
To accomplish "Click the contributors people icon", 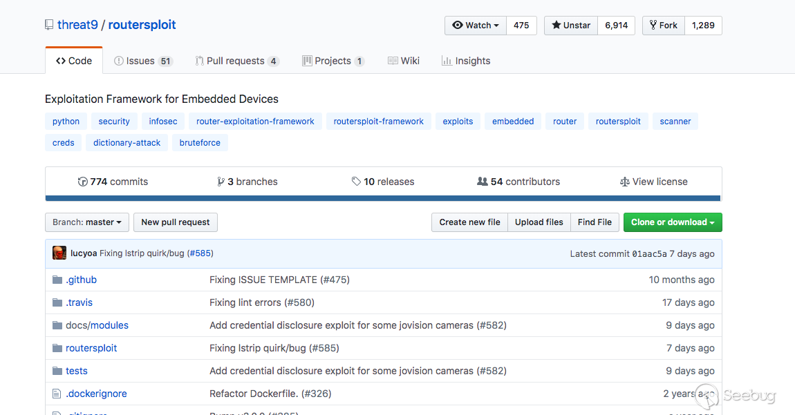I will 482,182.
